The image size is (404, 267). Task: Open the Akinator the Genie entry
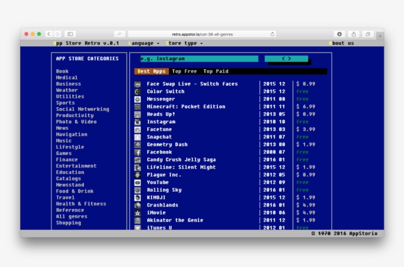click(x=175, y=220)
